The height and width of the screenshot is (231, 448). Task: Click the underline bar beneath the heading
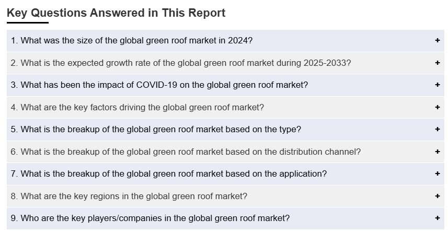coord(27,22)
